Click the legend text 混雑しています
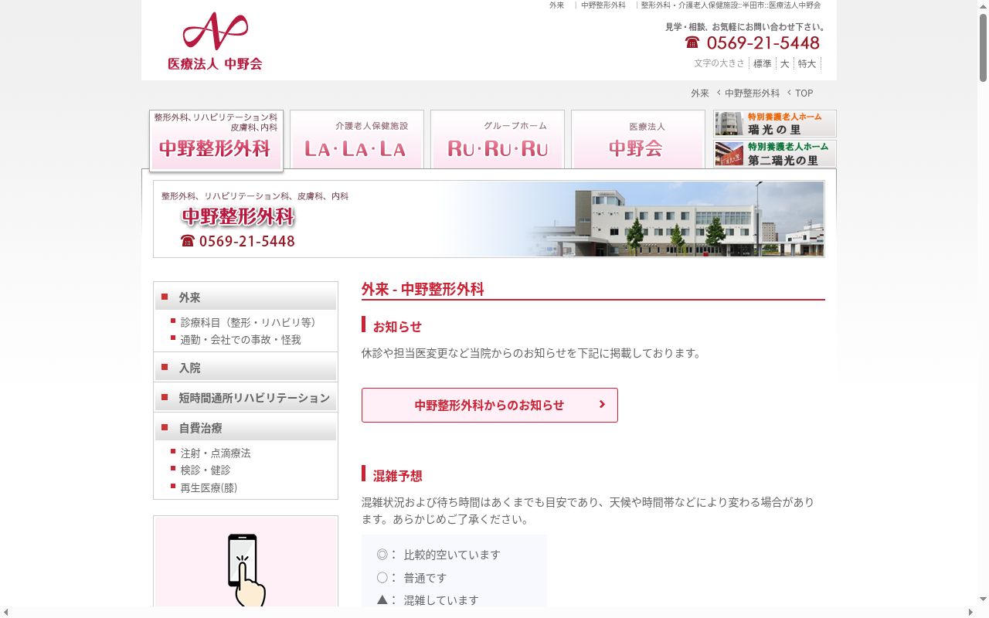 441,600
